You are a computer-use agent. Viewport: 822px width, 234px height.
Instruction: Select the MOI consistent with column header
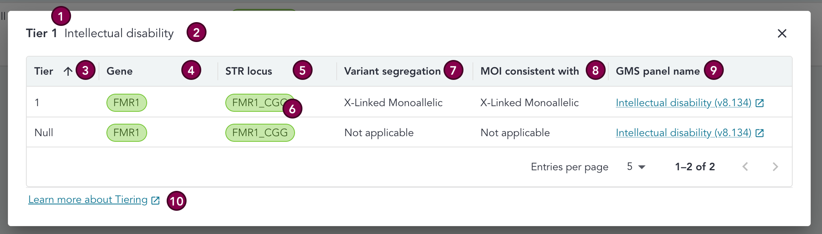tap(529, 71)
